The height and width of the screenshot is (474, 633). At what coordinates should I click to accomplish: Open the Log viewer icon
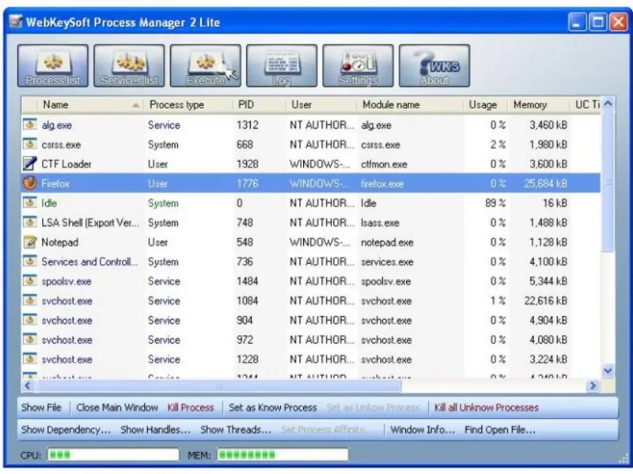pyautogui.click(x=282, y=66)
